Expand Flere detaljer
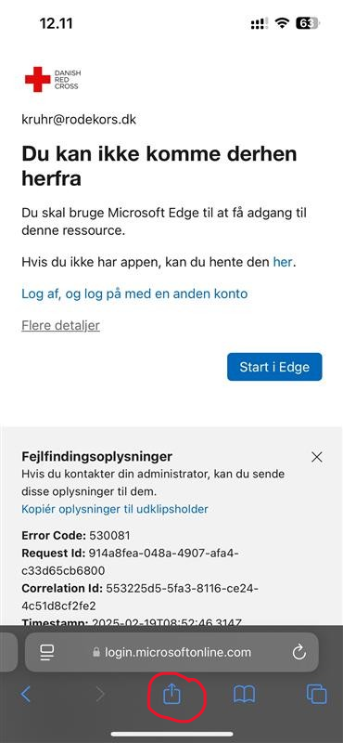343x743 pixels. (x=60, y=326)
